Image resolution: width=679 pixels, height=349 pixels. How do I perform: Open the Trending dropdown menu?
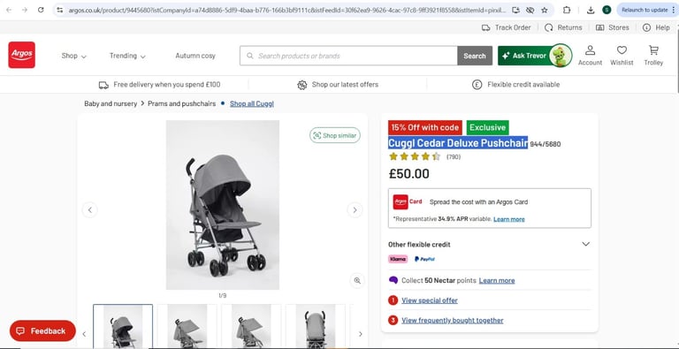click(127, 56)
